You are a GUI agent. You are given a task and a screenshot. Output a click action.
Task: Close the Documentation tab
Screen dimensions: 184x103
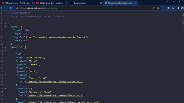[x=101, y=3]
